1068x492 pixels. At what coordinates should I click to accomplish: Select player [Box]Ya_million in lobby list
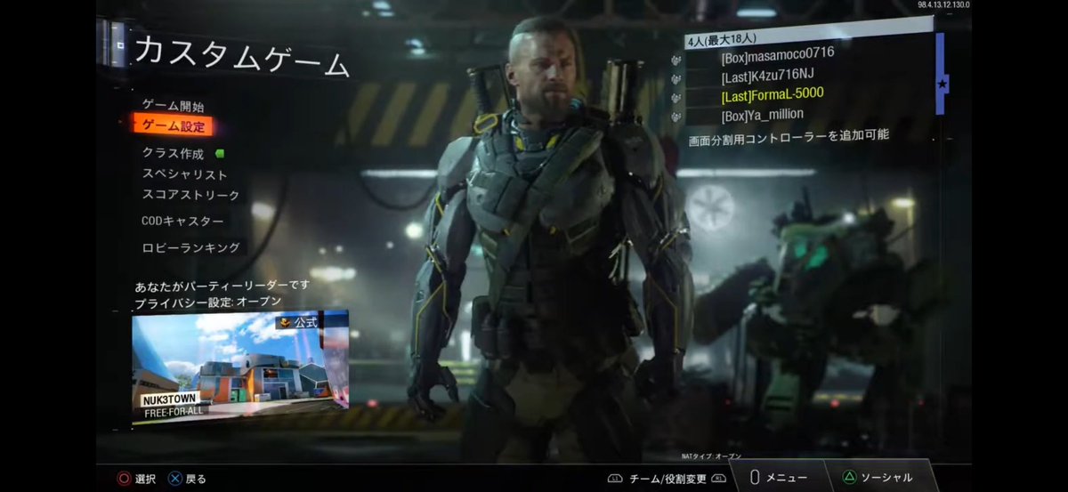pyautogui.click(x=763, y=115)
